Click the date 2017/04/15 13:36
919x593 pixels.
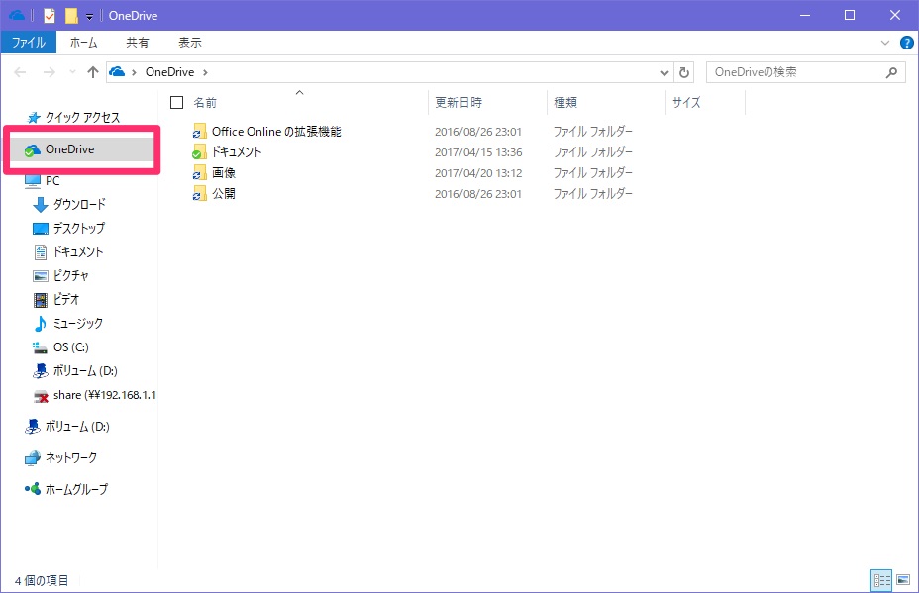[x=478, y=152]
